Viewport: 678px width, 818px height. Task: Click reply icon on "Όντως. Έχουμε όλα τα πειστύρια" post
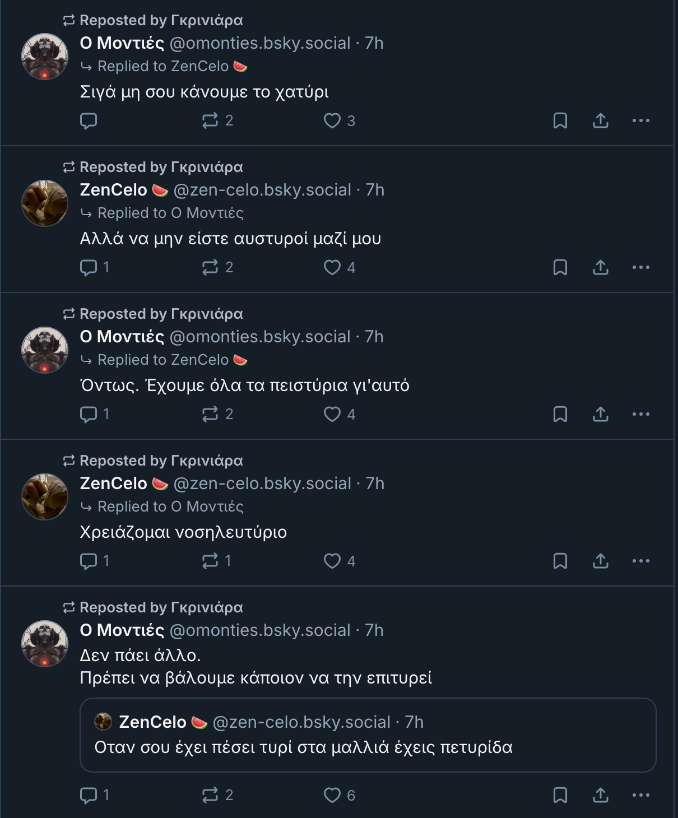tap(89, 414)
